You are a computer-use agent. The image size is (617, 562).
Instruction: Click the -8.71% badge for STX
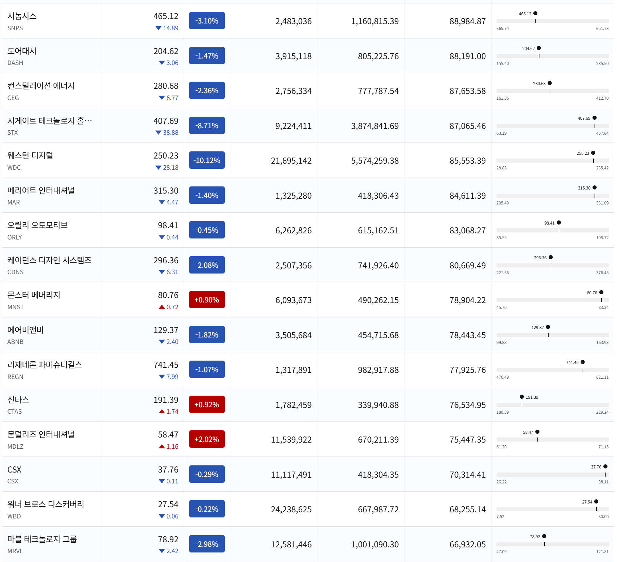207,126
